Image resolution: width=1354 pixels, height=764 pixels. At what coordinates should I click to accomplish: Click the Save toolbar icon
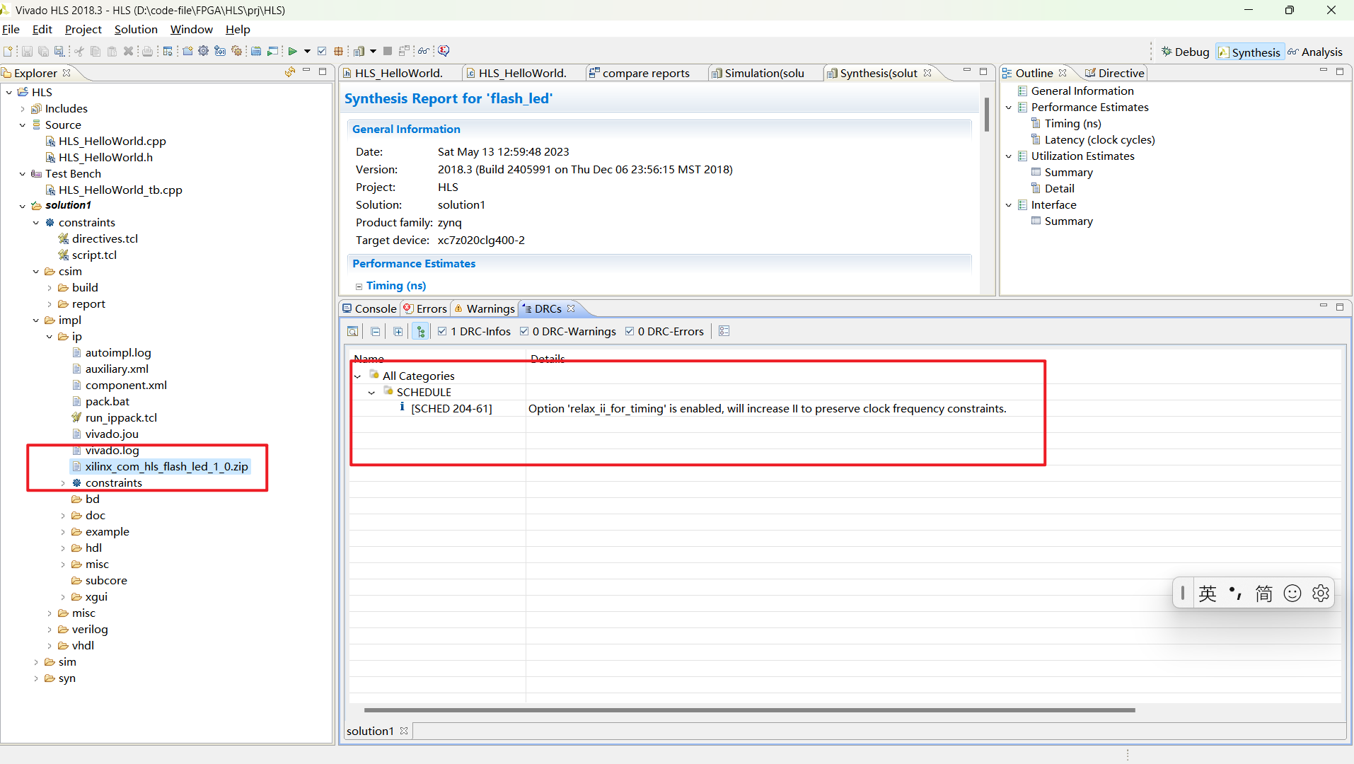pos(27,51)
